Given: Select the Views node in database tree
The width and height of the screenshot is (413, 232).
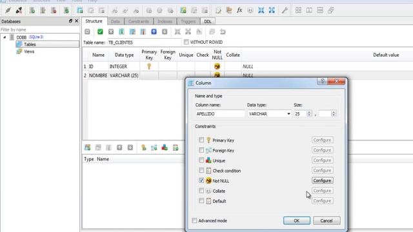Looking at the screenshot, I should click(x=29, y=52).
